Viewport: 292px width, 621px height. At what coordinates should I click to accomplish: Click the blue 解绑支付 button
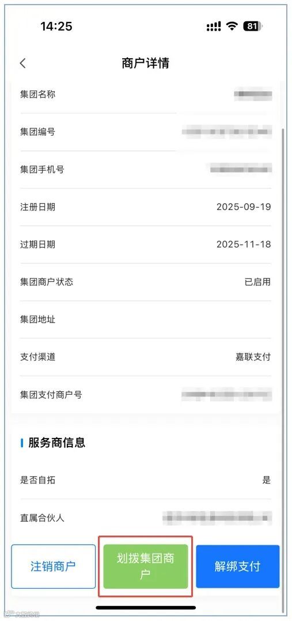(237, 566)
